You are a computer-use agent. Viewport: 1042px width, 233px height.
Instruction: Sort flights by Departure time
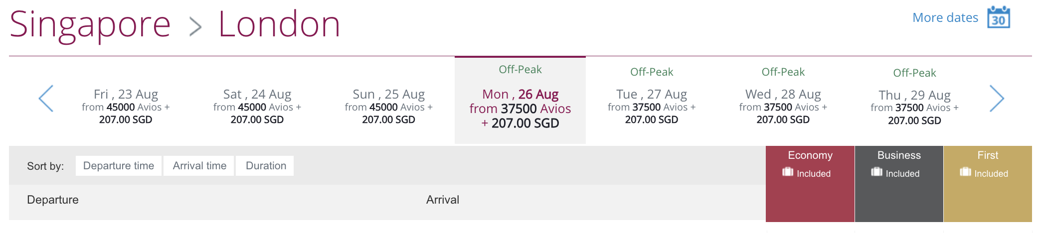119,166
